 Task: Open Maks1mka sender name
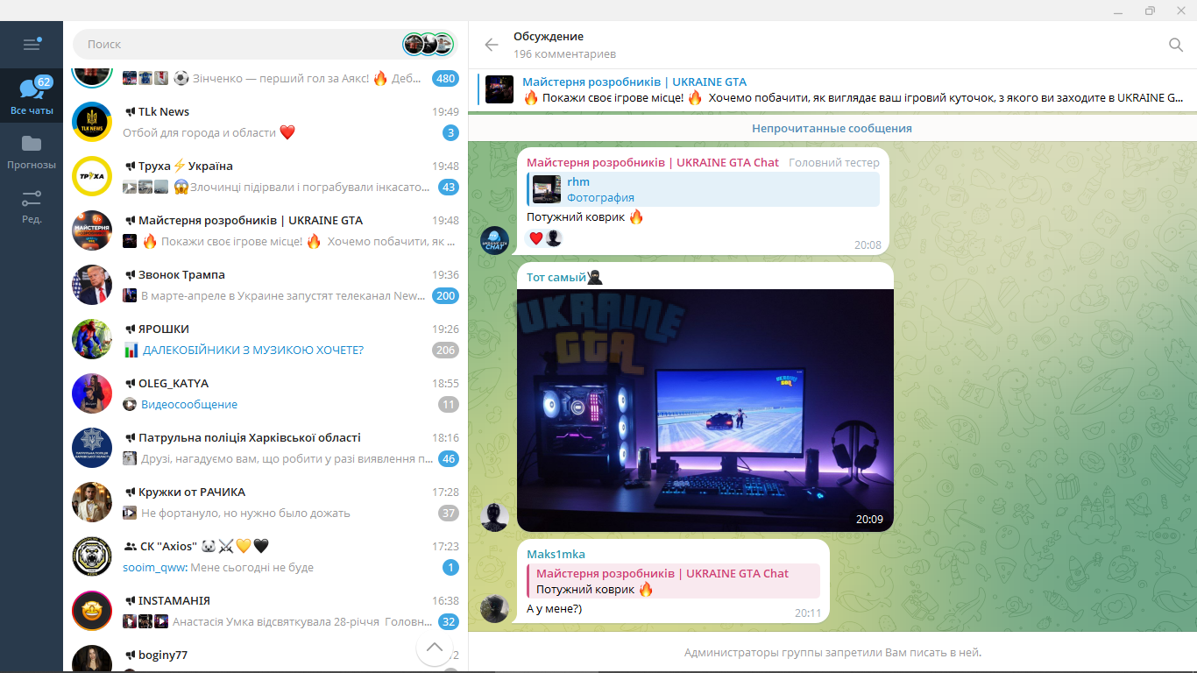click(556, 554)
